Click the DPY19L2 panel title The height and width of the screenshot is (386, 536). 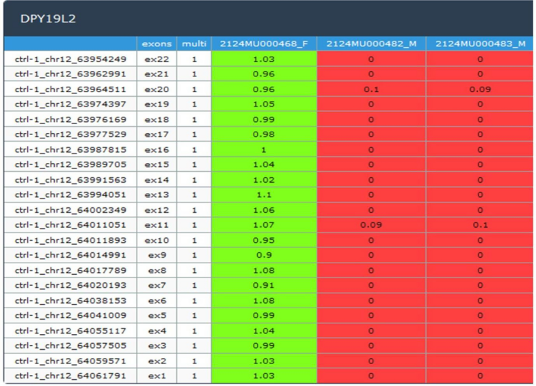[48, 18]
